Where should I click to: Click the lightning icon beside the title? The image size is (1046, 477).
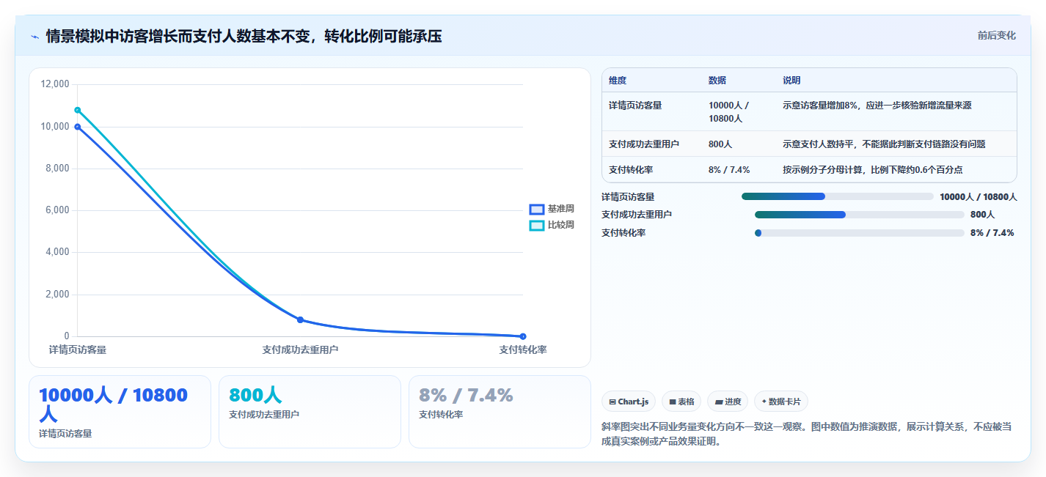(34, 37)
